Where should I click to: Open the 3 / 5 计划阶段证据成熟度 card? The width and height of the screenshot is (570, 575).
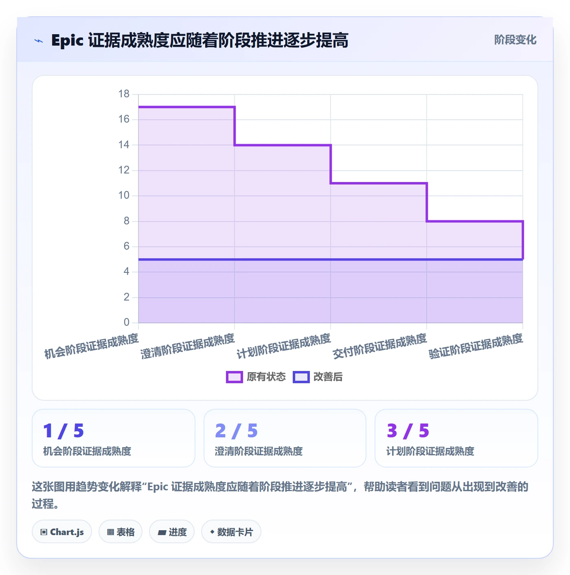tap(456, 438)
